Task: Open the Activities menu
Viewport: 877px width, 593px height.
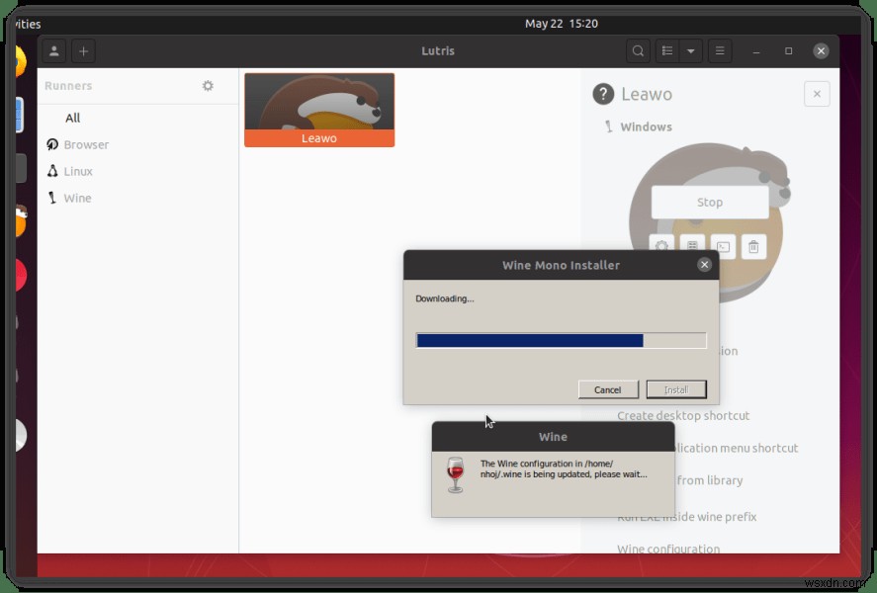Action: tap(20, 23)
